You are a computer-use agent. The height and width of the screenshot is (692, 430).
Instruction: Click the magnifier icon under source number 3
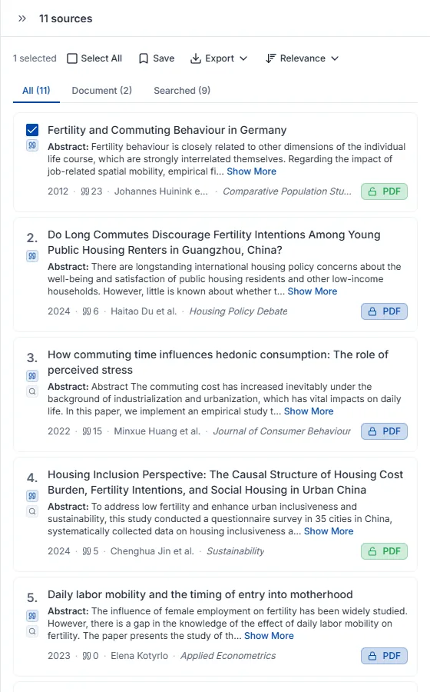click(32, 391)
